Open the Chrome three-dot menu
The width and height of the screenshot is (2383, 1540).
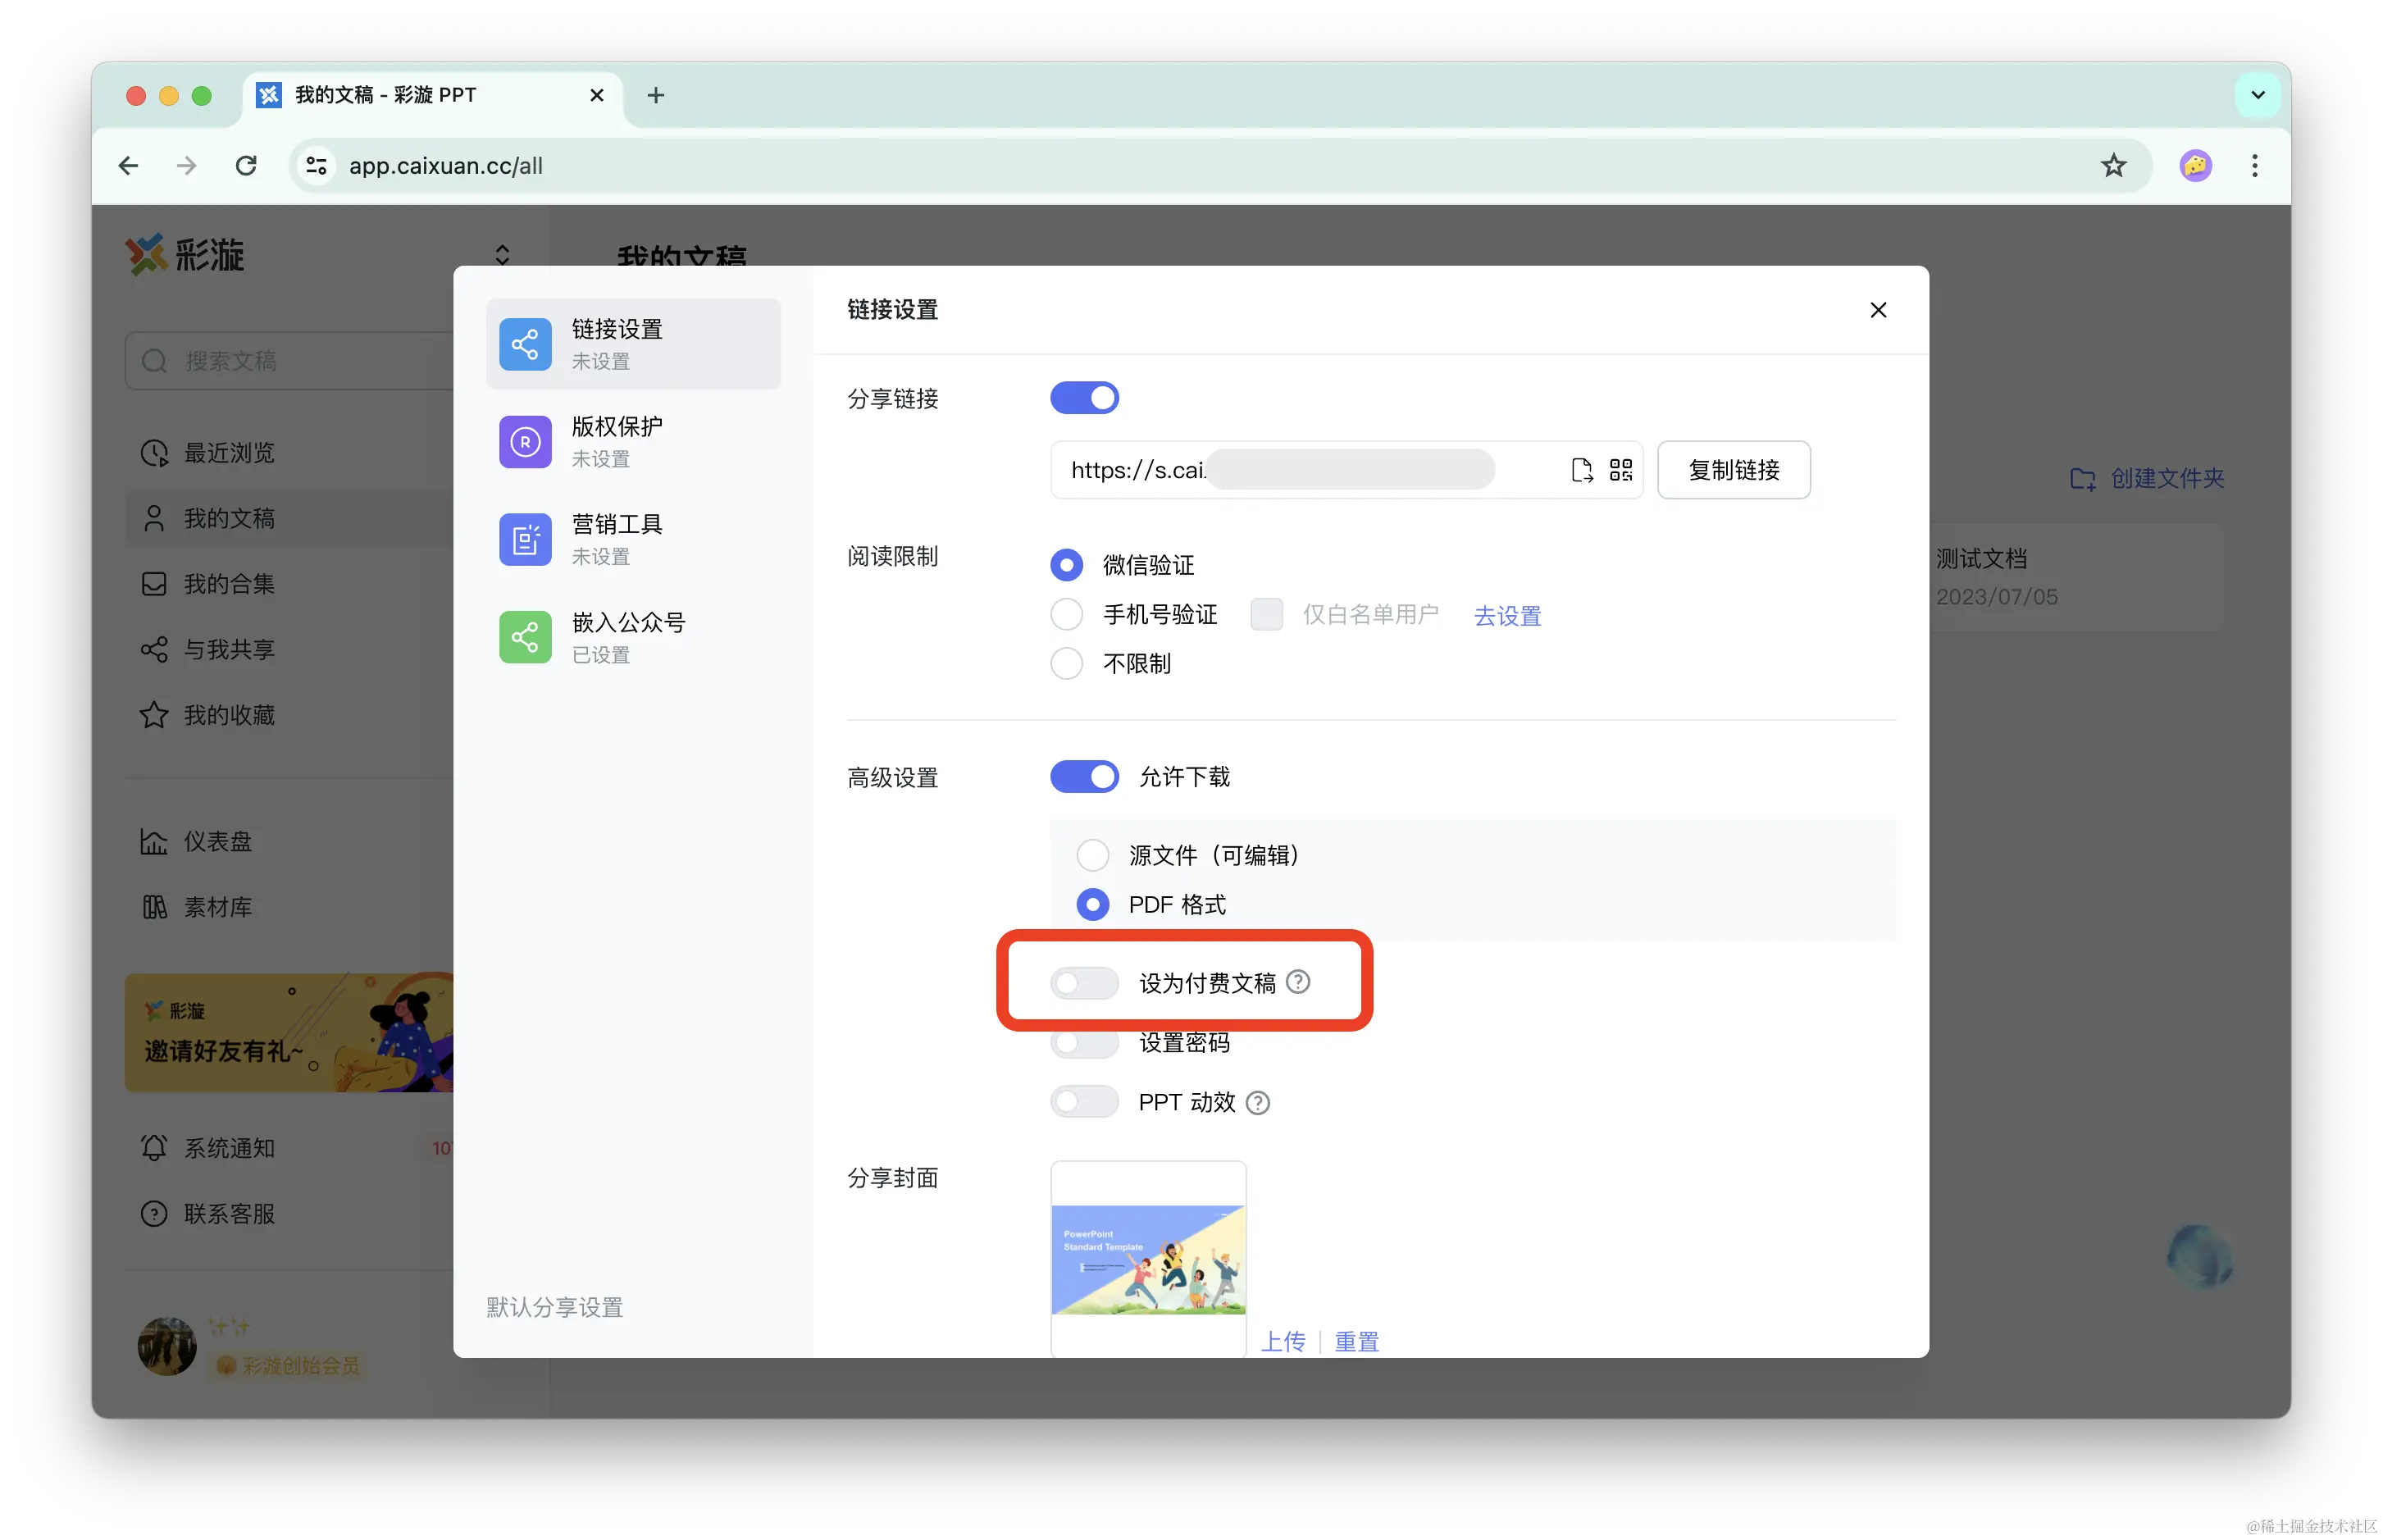tap(2254, 165)
